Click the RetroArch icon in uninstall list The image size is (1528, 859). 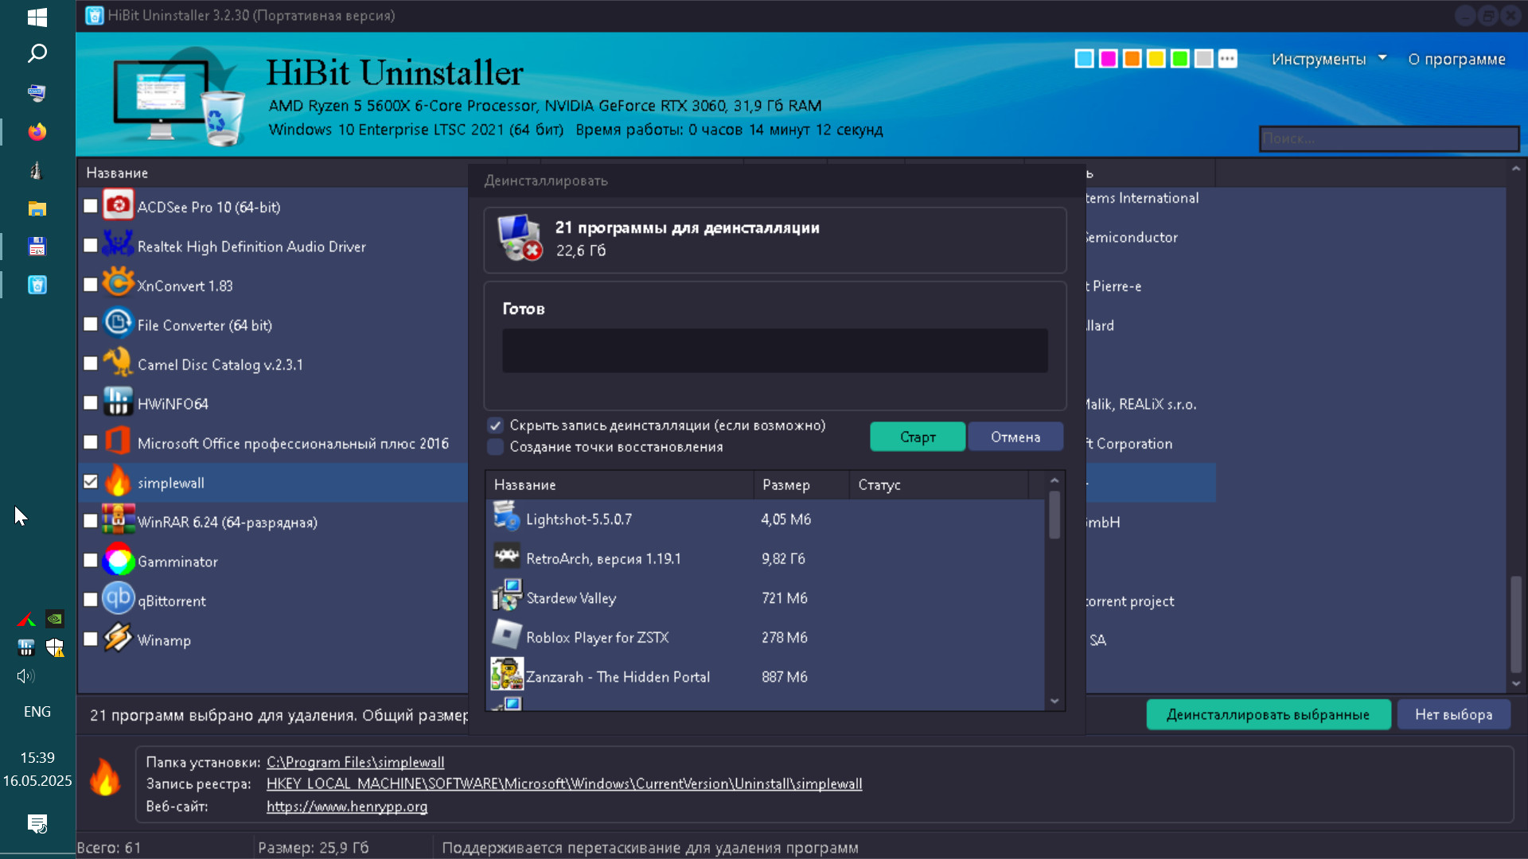[506, 558]
